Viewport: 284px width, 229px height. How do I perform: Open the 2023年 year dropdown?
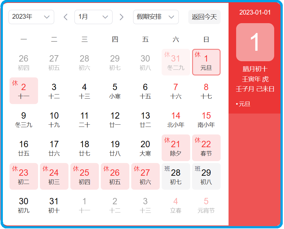pyautogui.click(x=31, y=17)
